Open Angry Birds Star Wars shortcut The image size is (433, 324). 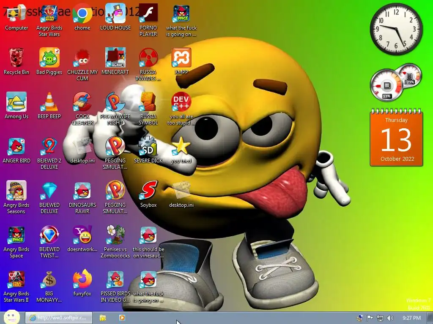click(49, 20)
